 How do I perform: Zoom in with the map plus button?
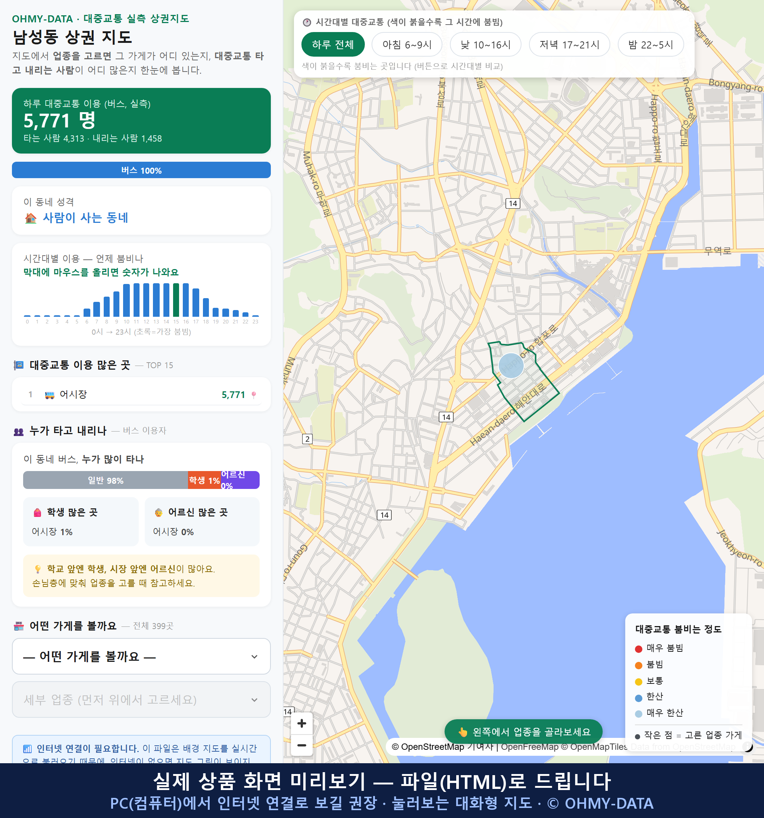coord(301,723)
